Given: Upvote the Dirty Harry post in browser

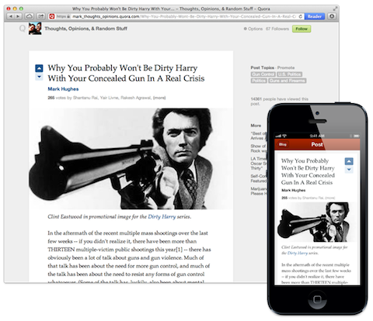Looking at the screenshot, I should pyautogui.click(x=39, y=68).
